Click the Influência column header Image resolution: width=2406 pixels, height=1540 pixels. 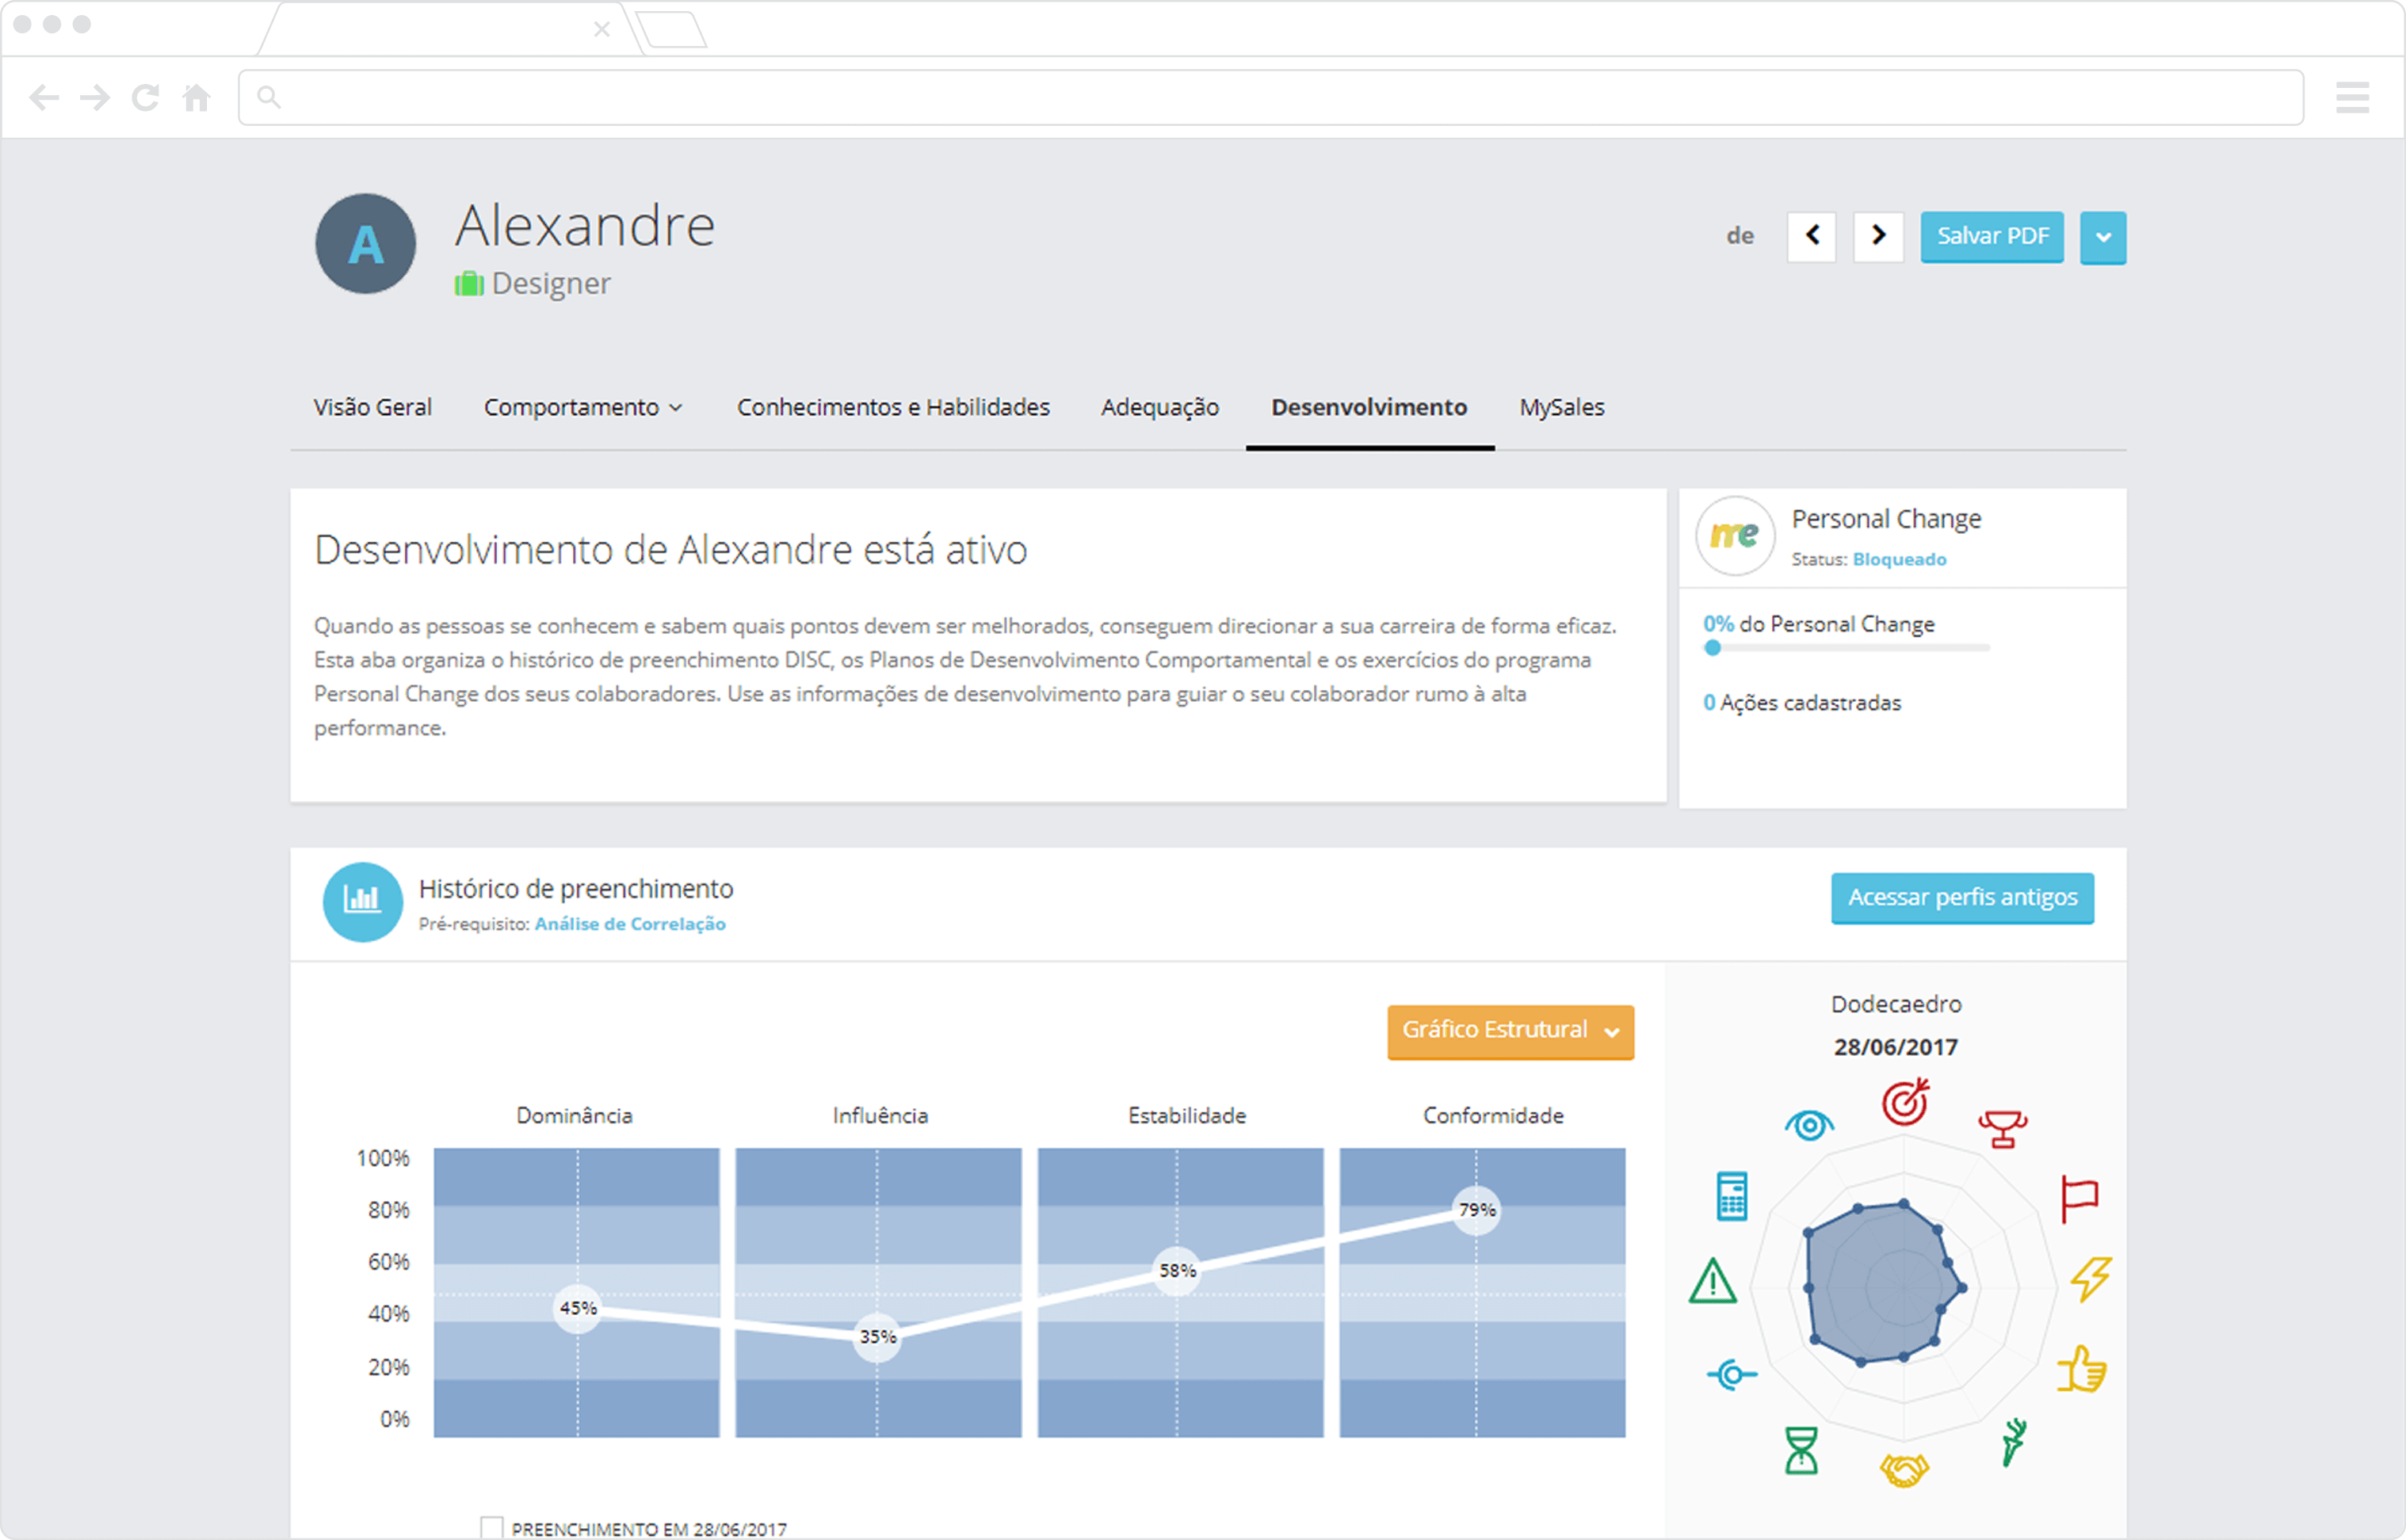coord(880,1116)
